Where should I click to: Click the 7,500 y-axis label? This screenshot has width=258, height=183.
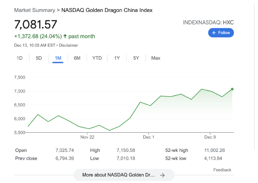coord(20,77)
